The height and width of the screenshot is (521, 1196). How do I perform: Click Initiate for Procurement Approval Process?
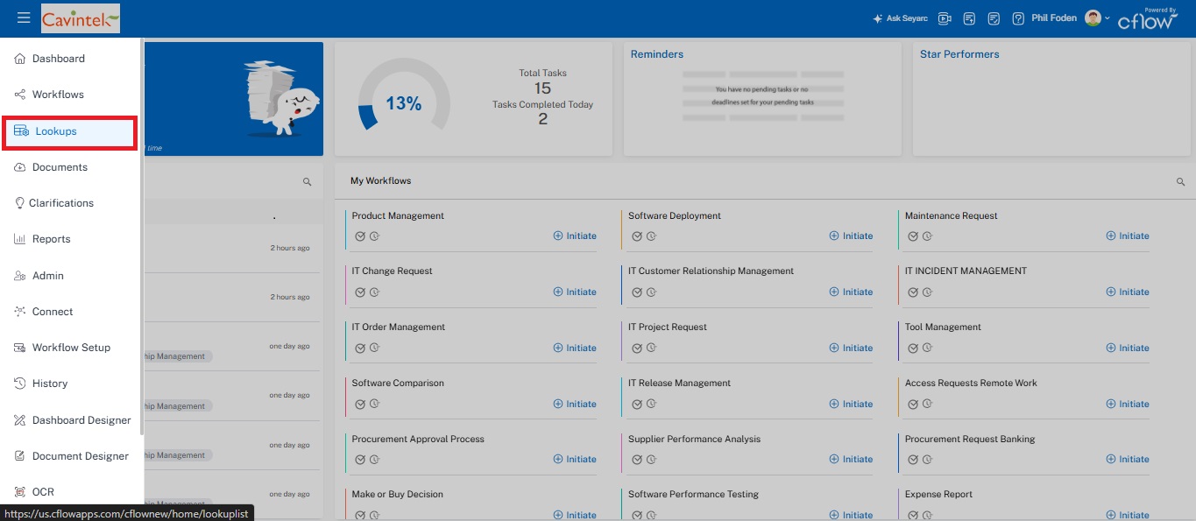pyautogui.click(x=575, y=459)
